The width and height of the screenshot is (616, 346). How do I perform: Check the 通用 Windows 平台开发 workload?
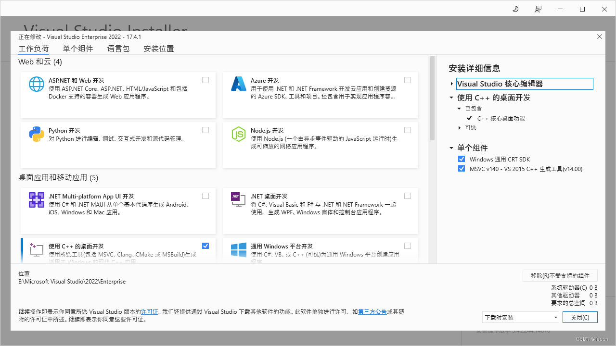coord(408,246)
